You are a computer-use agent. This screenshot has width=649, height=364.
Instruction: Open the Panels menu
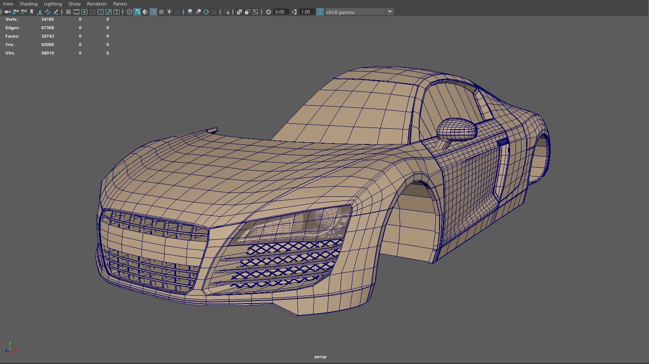[120, 4]
